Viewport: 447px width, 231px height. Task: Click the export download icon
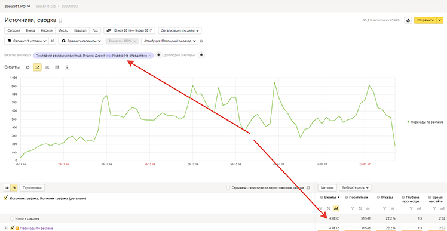(x=408, y=20)
